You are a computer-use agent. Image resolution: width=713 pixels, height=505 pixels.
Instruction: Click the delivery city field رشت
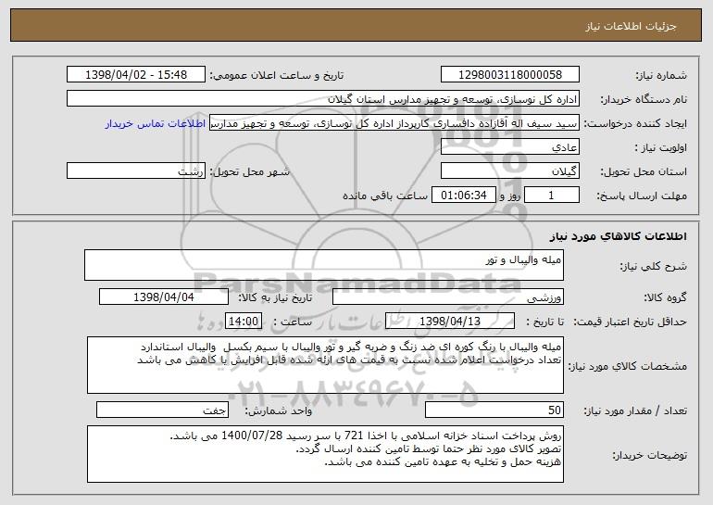pyautogui.click(x=136, y=171)
